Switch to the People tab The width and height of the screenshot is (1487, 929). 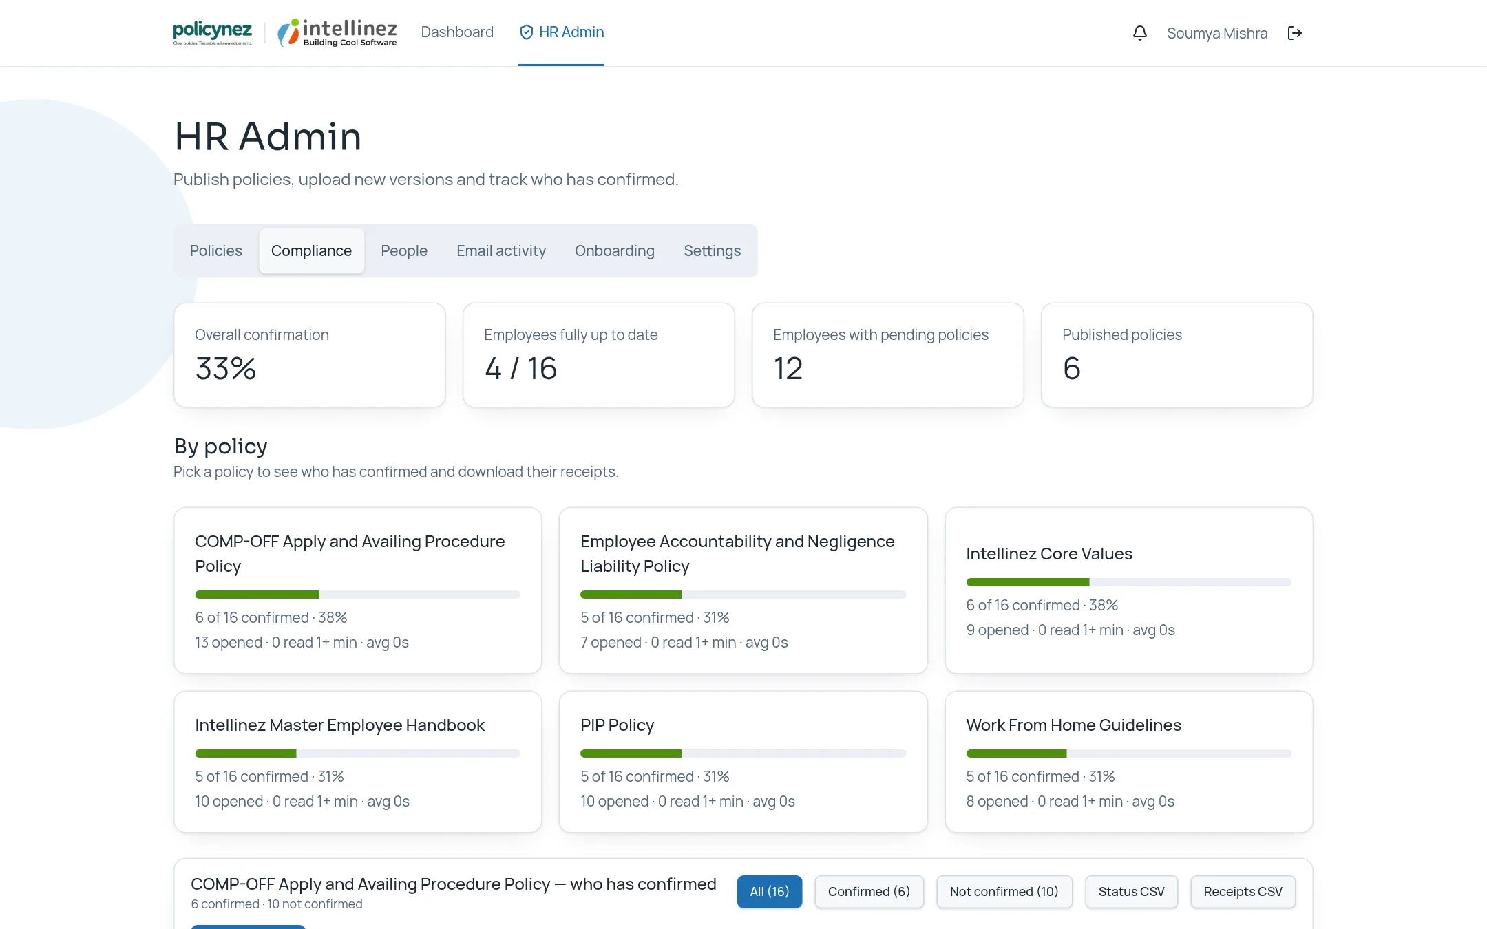click(x=404, y=250)
